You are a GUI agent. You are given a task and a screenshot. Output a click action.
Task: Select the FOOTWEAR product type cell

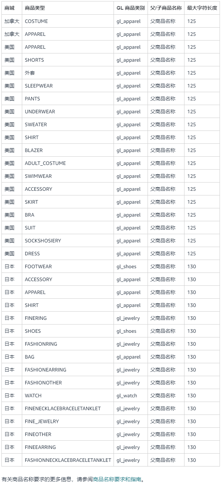[38, 266]
